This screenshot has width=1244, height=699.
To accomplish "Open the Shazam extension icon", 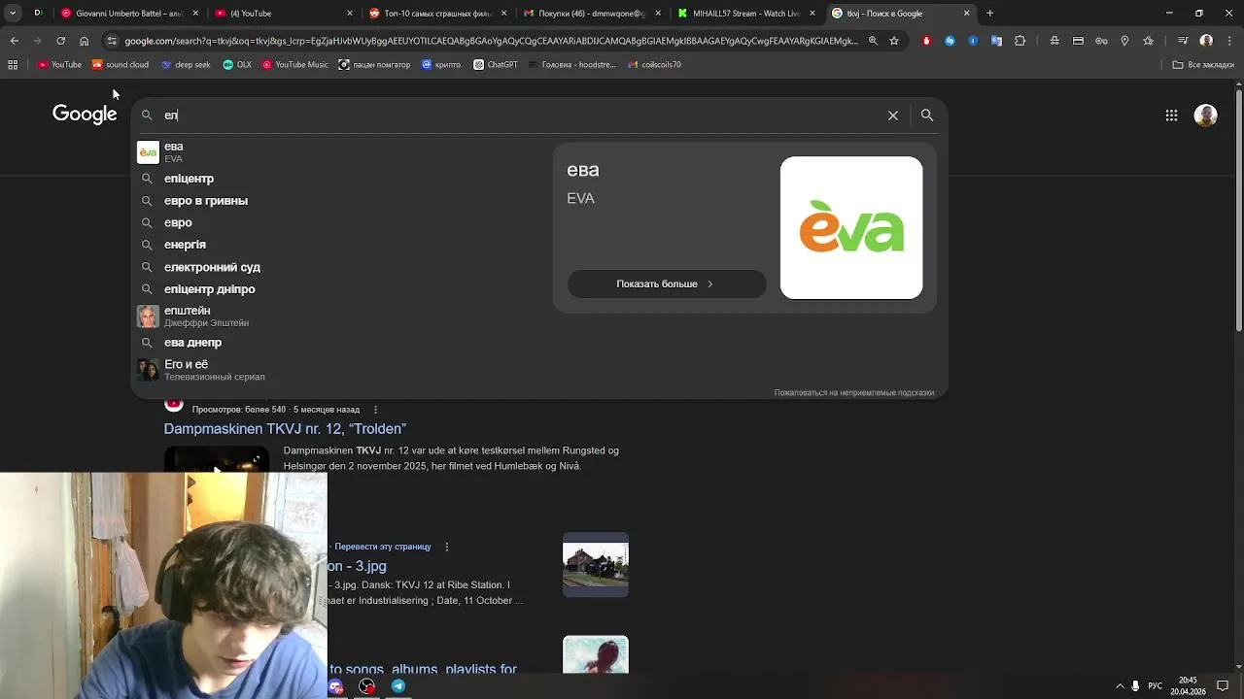I will pyautogui.click(x=950, y=41).
